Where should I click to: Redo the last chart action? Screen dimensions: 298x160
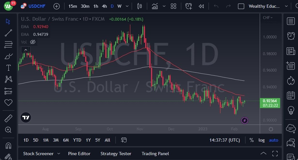tap(228, 6)
